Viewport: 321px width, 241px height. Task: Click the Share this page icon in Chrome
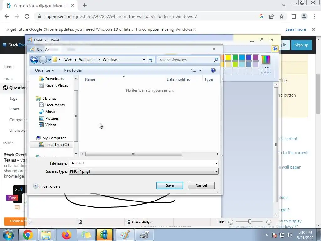click(271, 16)
